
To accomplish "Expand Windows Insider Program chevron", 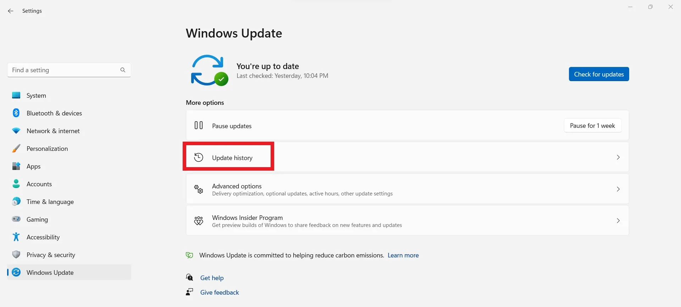I will coord(618,221).
